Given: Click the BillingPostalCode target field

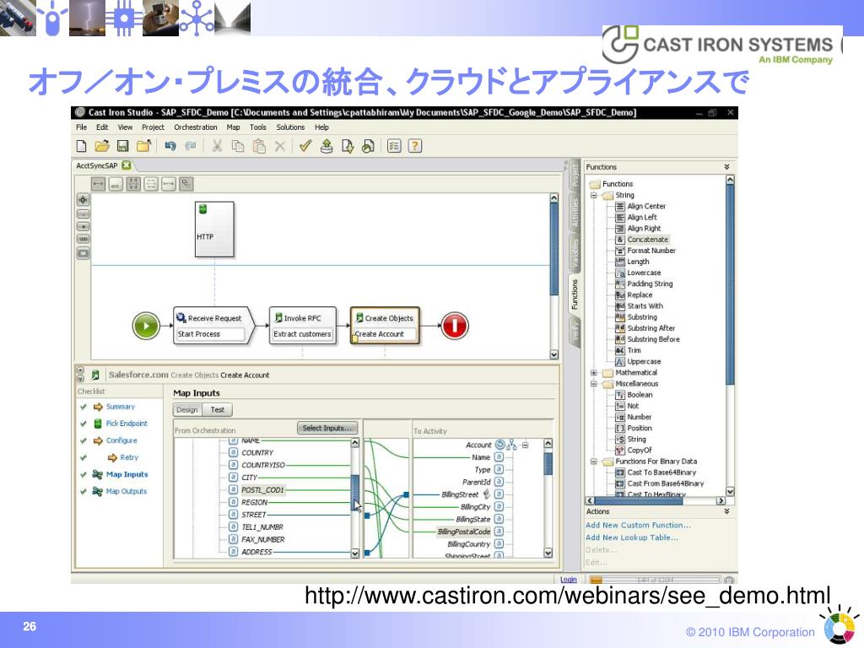Looking at the screenshot, I should click(463, 532).
